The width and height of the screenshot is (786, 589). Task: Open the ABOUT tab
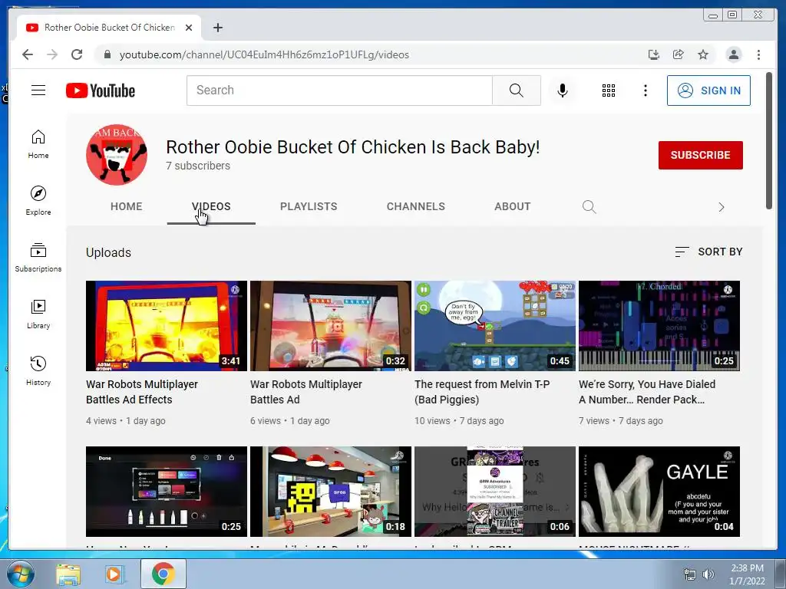[x=512, y=206]
